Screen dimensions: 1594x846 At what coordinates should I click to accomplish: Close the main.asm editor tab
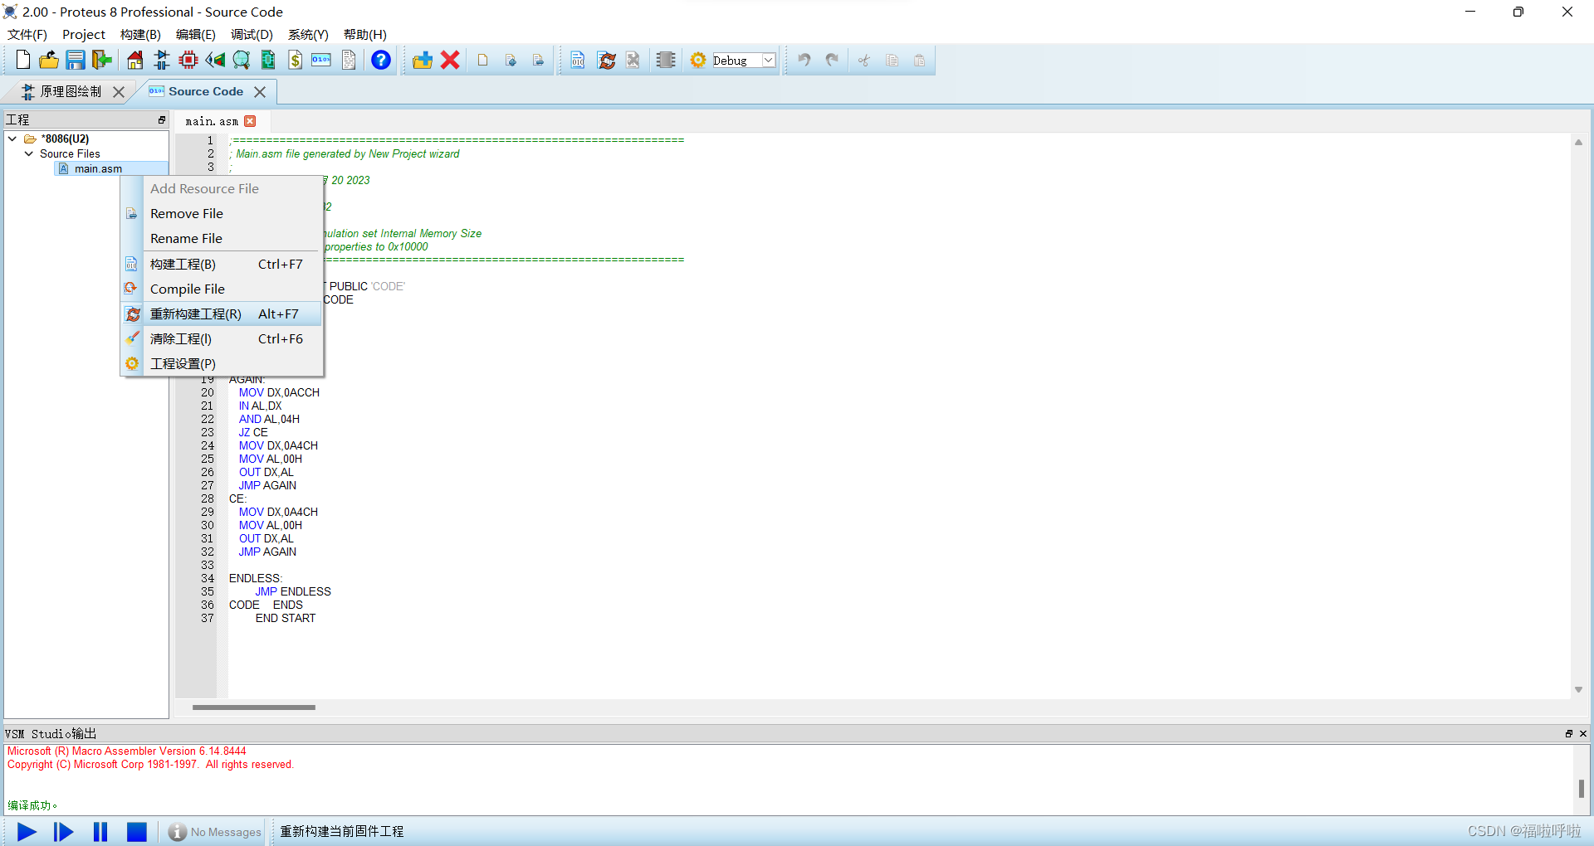click(x=250, y=121)
